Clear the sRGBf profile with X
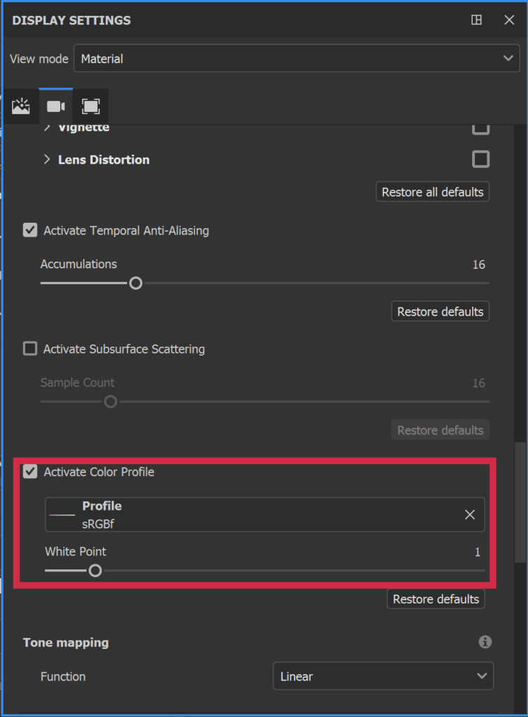This screenshot has height=717, width=528. tap(470, 515)
